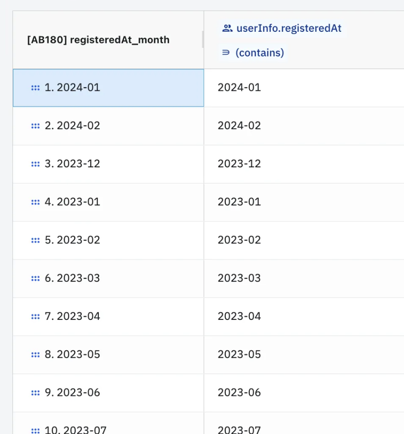The height and width of the screenshot is (434, 404).
Task: Click drag handle icon of row 2. 2024-02
Action: 35,126
